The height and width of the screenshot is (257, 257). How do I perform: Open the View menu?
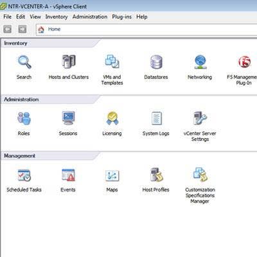35,17
